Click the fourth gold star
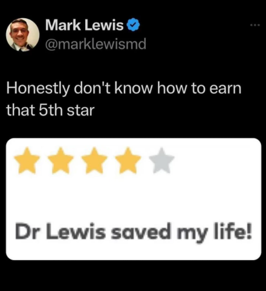Viewport: 266px width, 291px height. [x=128, y=161]
